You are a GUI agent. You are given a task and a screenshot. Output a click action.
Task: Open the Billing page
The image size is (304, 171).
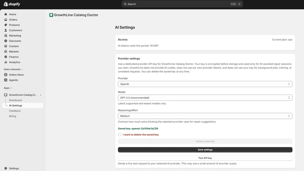[13, 116]
